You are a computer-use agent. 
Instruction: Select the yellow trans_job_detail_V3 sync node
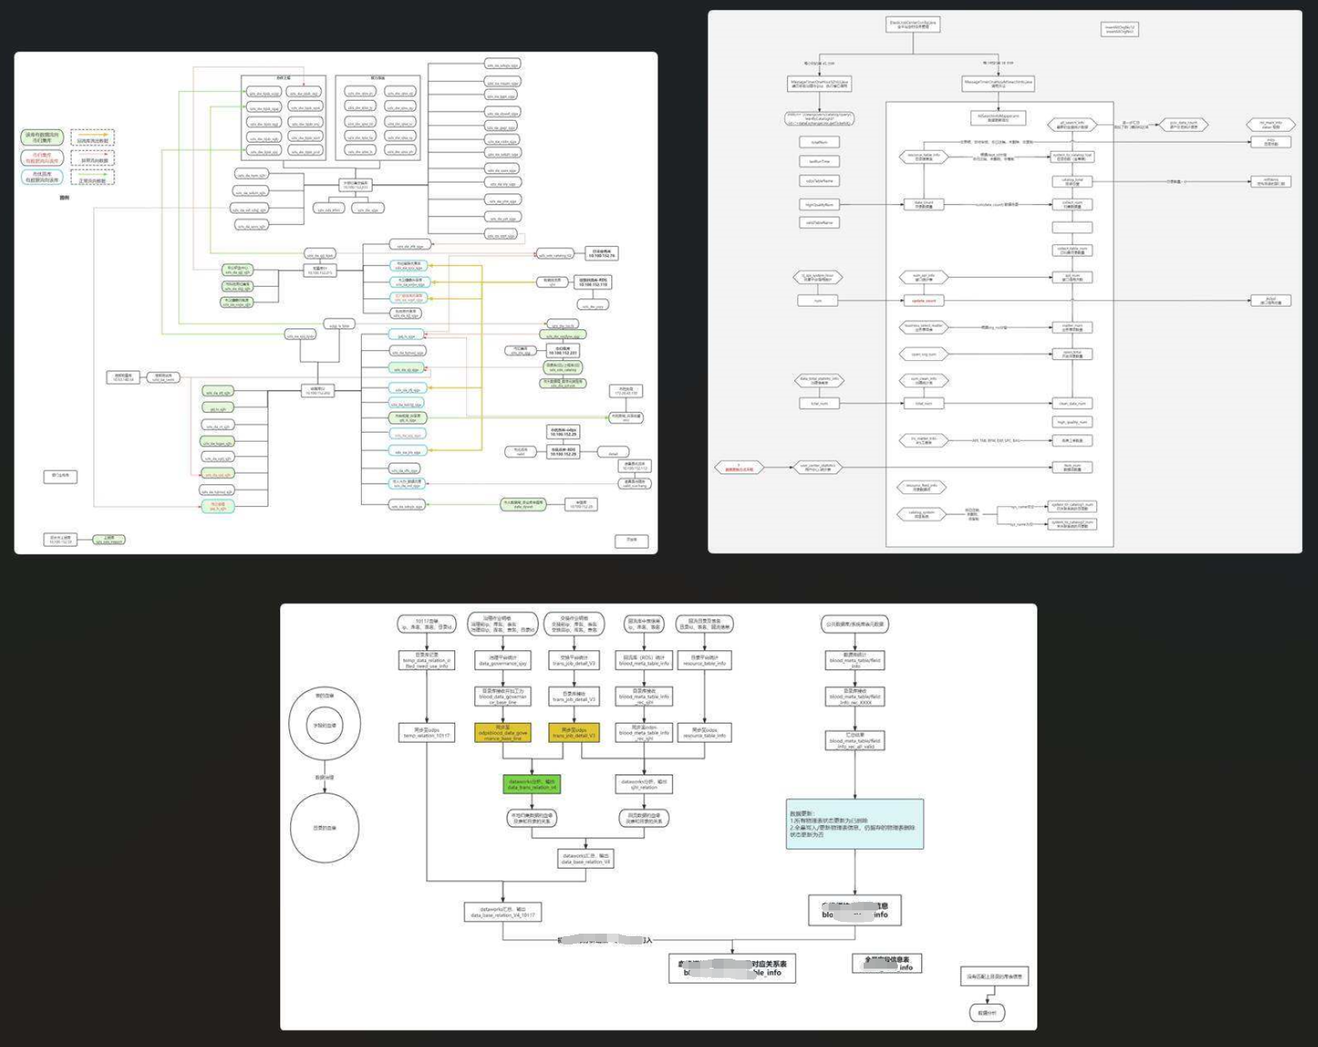click(574, 733)
